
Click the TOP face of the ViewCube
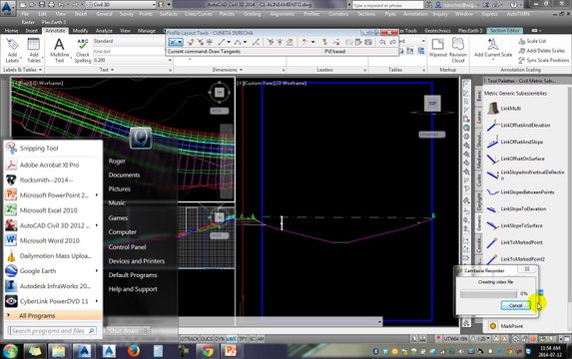pos(432,104)
